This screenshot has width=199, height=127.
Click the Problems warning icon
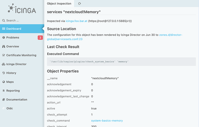tap(4, 38)
